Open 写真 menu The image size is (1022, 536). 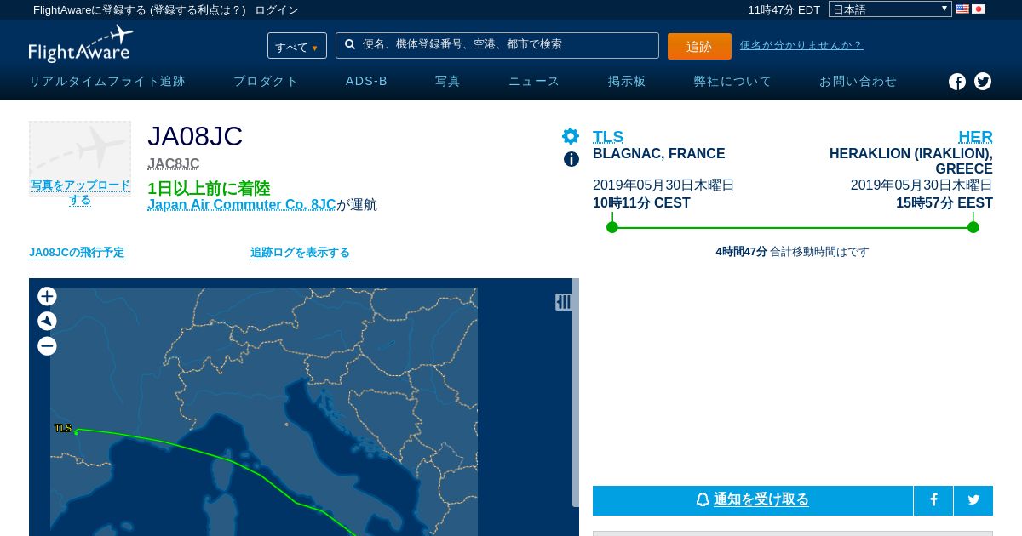[448, 82]
